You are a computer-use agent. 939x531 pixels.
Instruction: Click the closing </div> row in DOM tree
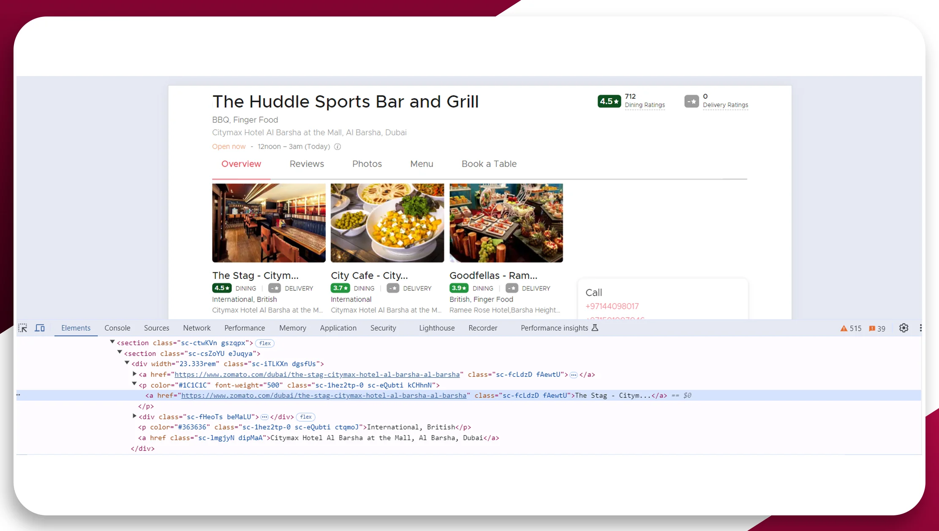point(143,449)
